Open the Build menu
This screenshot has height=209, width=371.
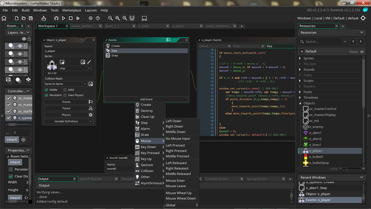tap(26, 10)
